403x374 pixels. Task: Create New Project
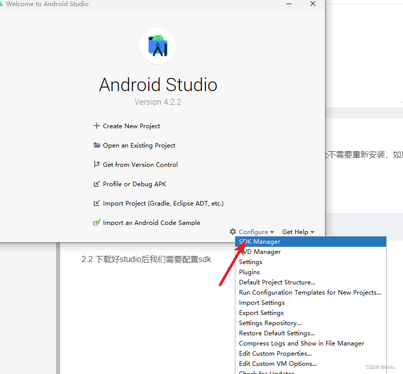[131, 126]
